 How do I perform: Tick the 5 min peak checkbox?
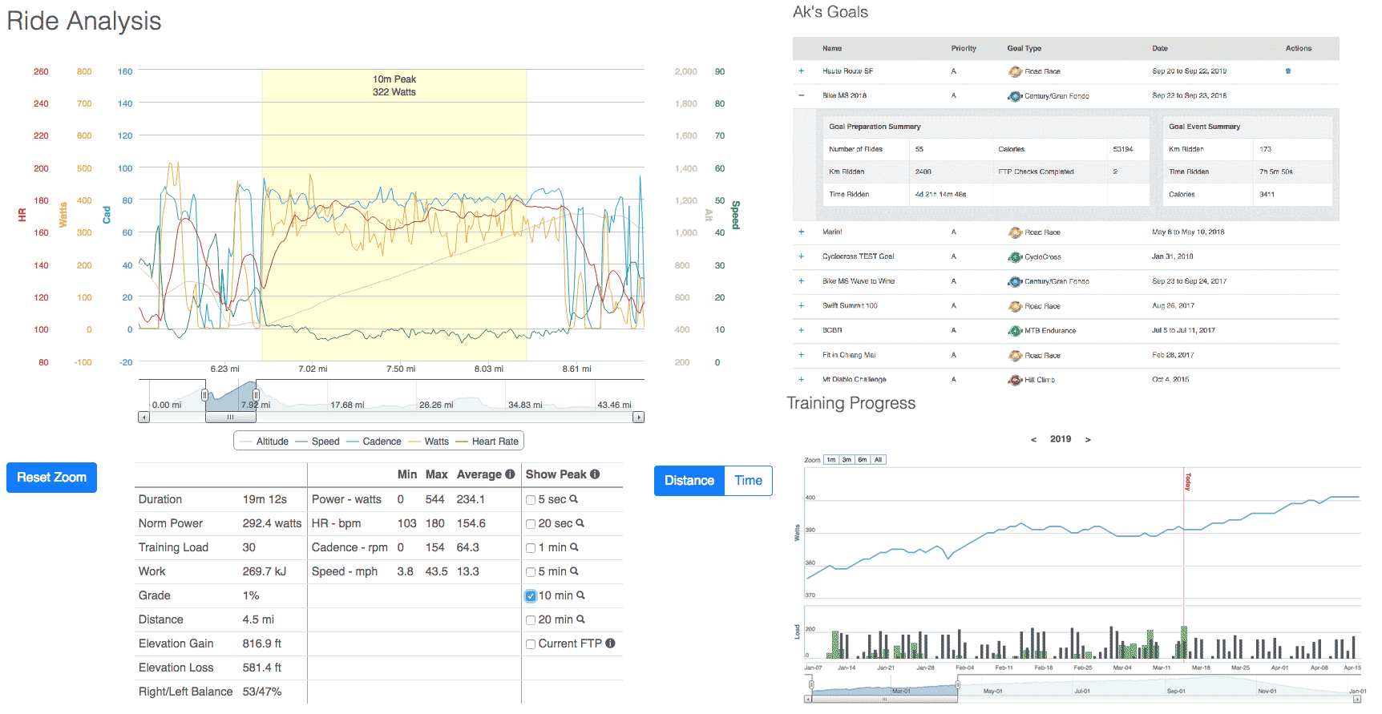click(531, 572)
